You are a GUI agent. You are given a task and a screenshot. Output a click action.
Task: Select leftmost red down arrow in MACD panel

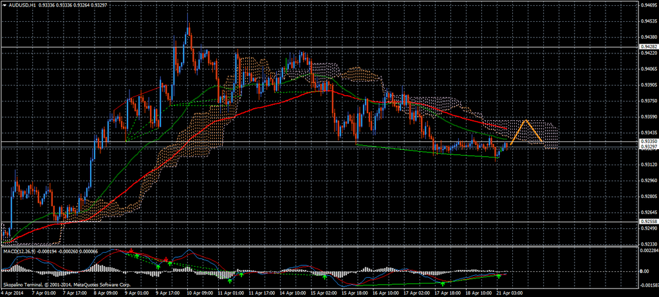point(132,249)
